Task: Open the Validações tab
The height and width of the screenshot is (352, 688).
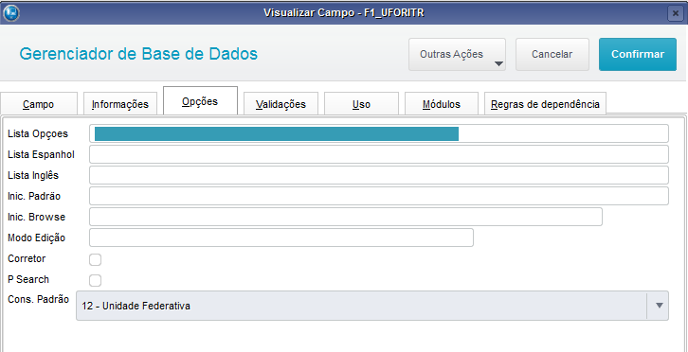Action: click(281, 104)
